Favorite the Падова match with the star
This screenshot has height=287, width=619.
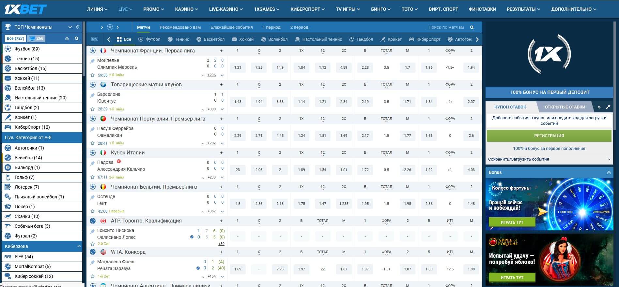pos(92,177)
